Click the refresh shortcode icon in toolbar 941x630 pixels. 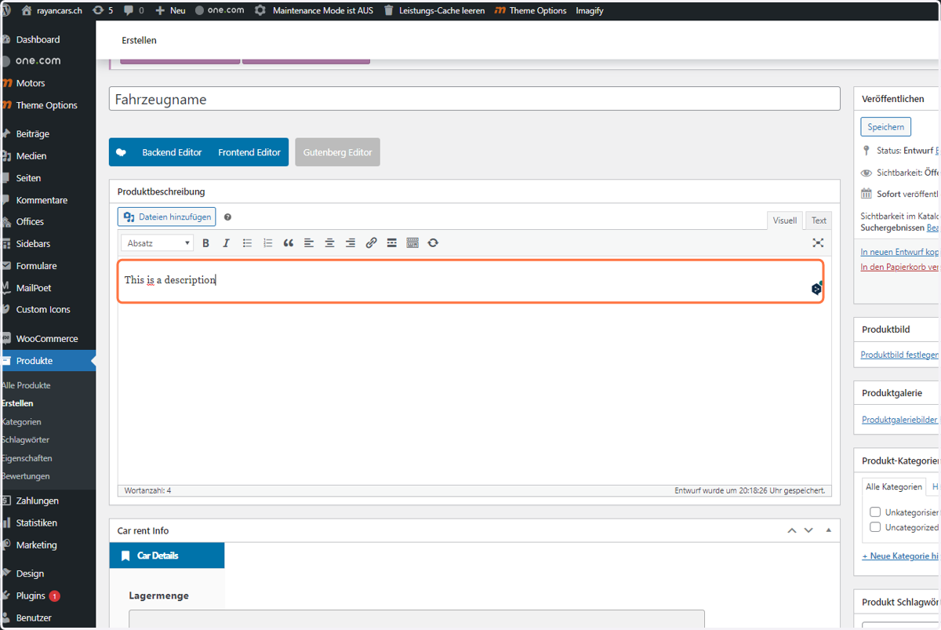[433, 243]
